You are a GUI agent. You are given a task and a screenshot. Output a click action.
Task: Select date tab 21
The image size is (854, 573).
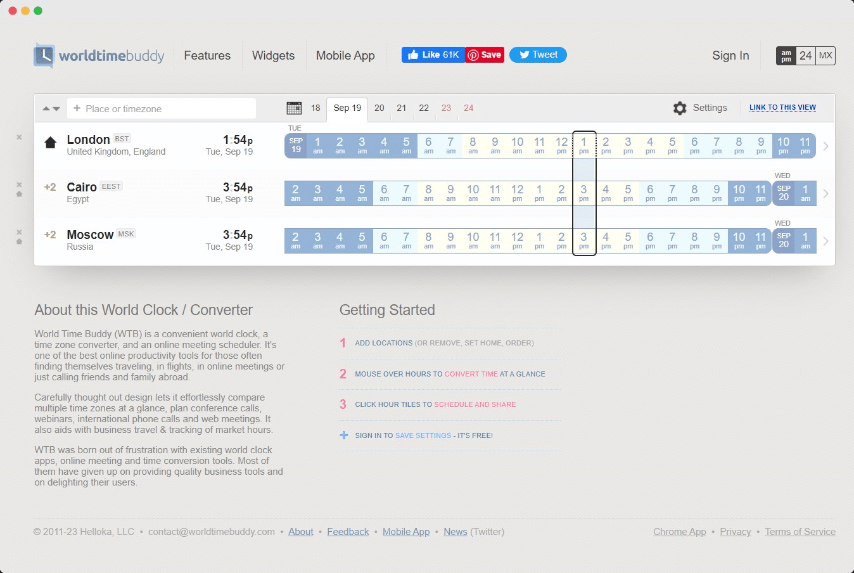coord(402,108)
